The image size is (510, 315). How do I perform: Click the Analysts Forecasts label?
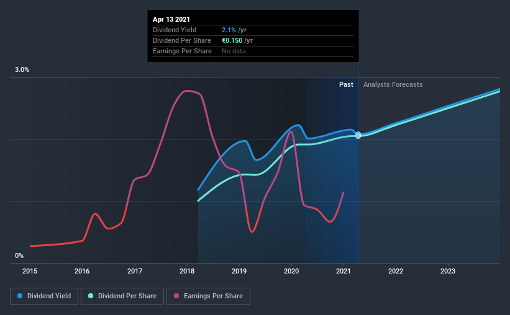coord(393,84)
